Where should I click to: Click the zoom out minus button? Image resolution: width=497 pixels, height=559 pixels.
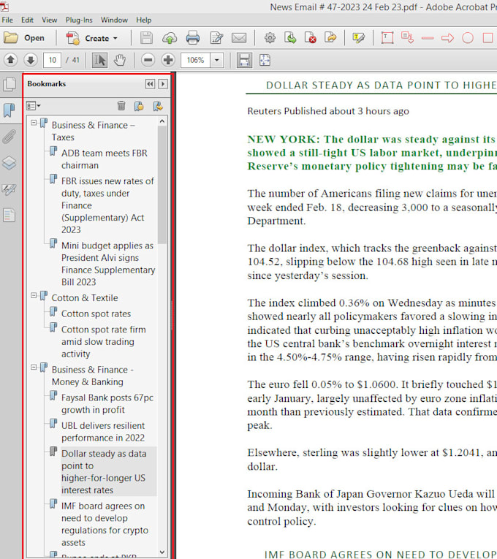[x=148, y=60]
